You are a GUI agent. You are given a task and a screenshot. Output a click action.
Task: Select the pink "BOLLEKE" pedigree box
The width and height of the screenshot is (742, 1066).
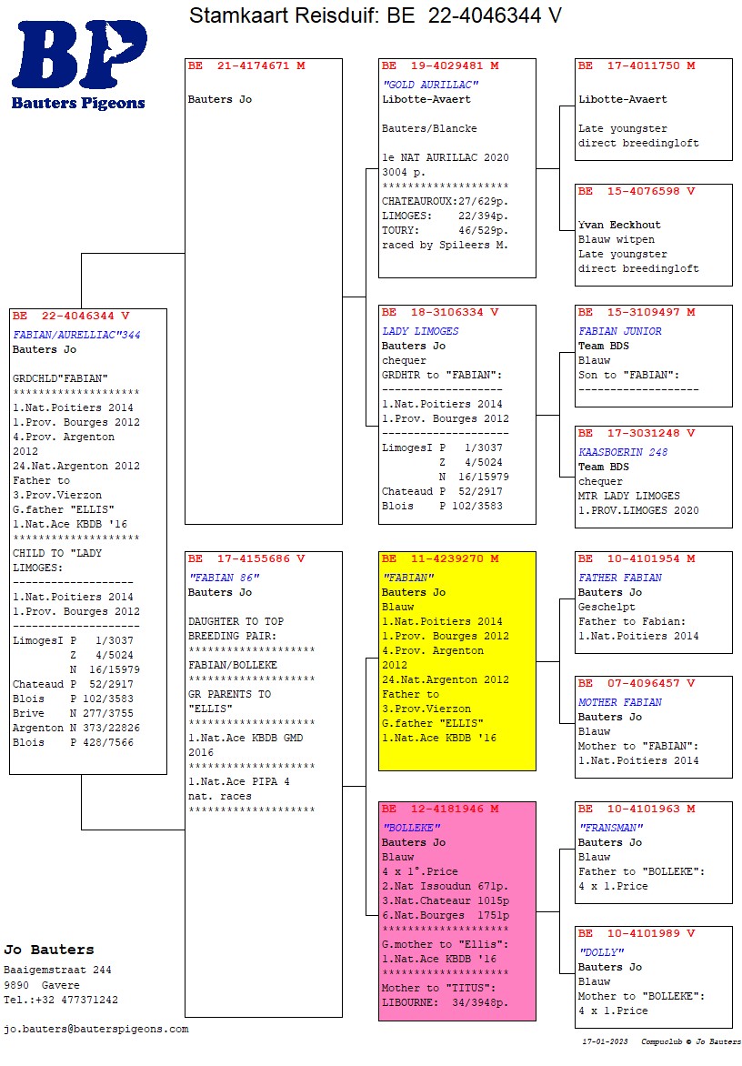tap(456, 910)
